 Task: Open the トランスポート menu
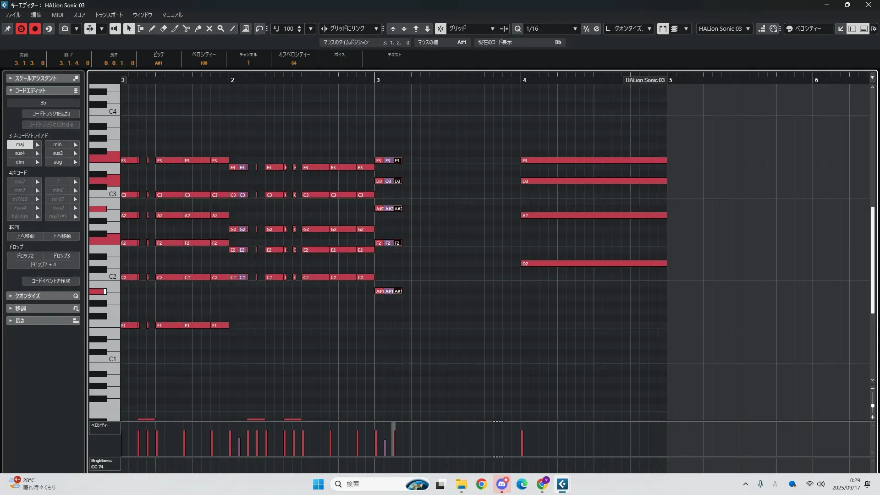click(x=109, y=15)
